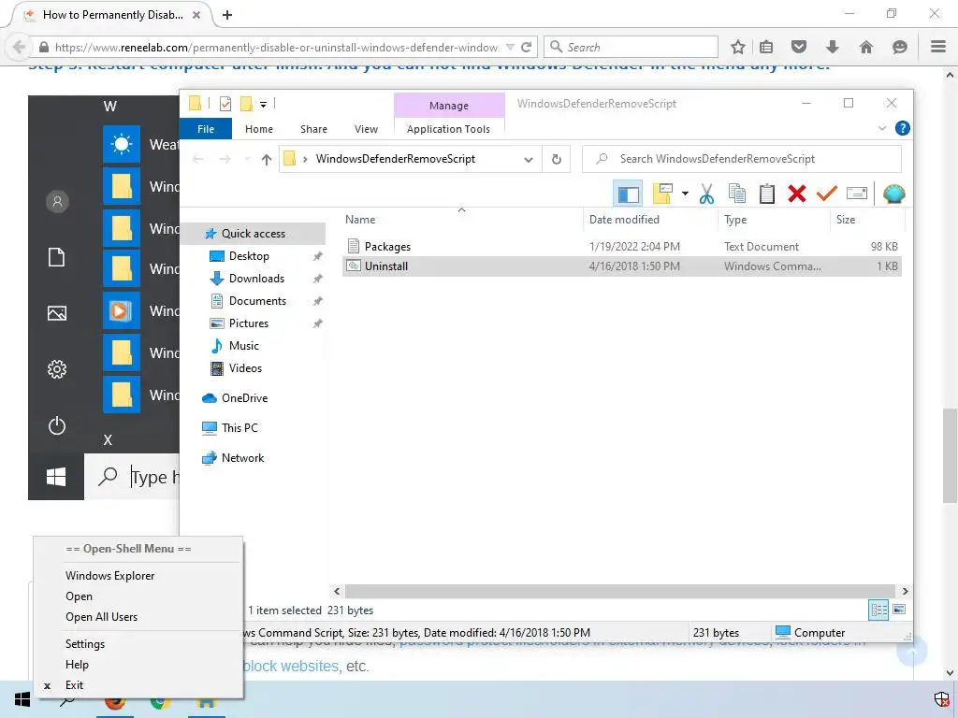Click the Search WindowsDefenderRemoveScript field

(742, 159)
